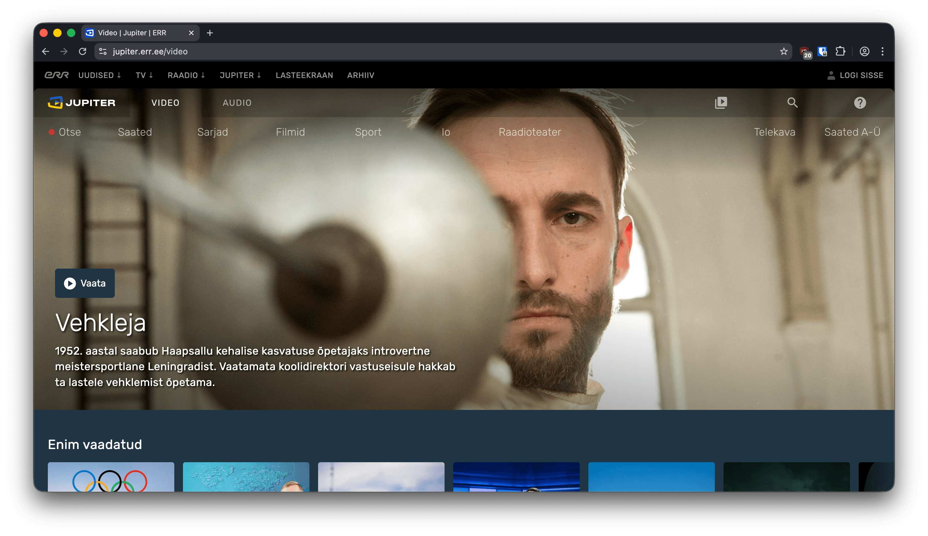
Task: Bookmark this page with the star icon
Action: point(783,51)
